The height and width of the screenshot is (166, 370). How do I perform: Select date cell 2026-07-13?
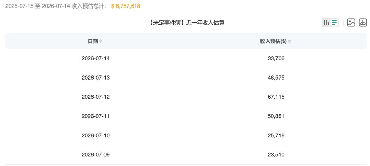96,78
